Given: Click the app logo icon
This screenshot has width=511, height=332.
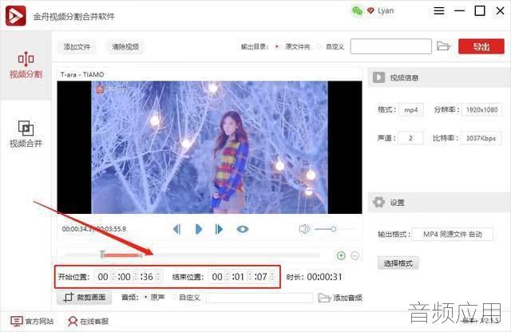Looking at the screenshot, I should [x=16, y=16].
